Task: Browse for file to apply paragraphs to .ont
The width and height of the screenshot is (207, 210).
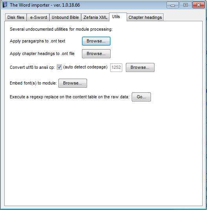Action: click(96, 41)
